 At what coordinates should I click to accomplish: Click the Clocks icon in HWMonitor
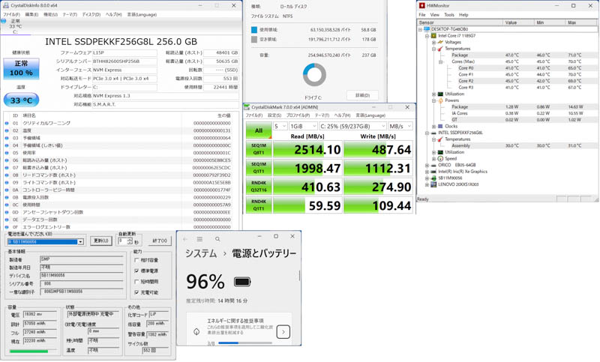pos(440,126)
